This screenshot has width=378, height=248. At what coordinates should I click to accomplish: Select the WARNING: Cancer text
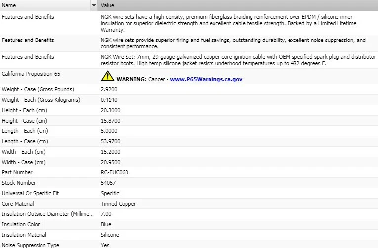click(140, 79)
